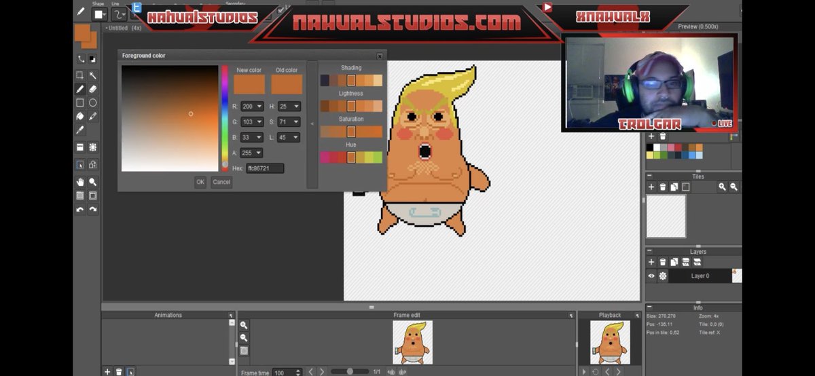Select the frame thumbnail in Frame edit
This screenshot has height=376, width=815.
pos(412,342)
